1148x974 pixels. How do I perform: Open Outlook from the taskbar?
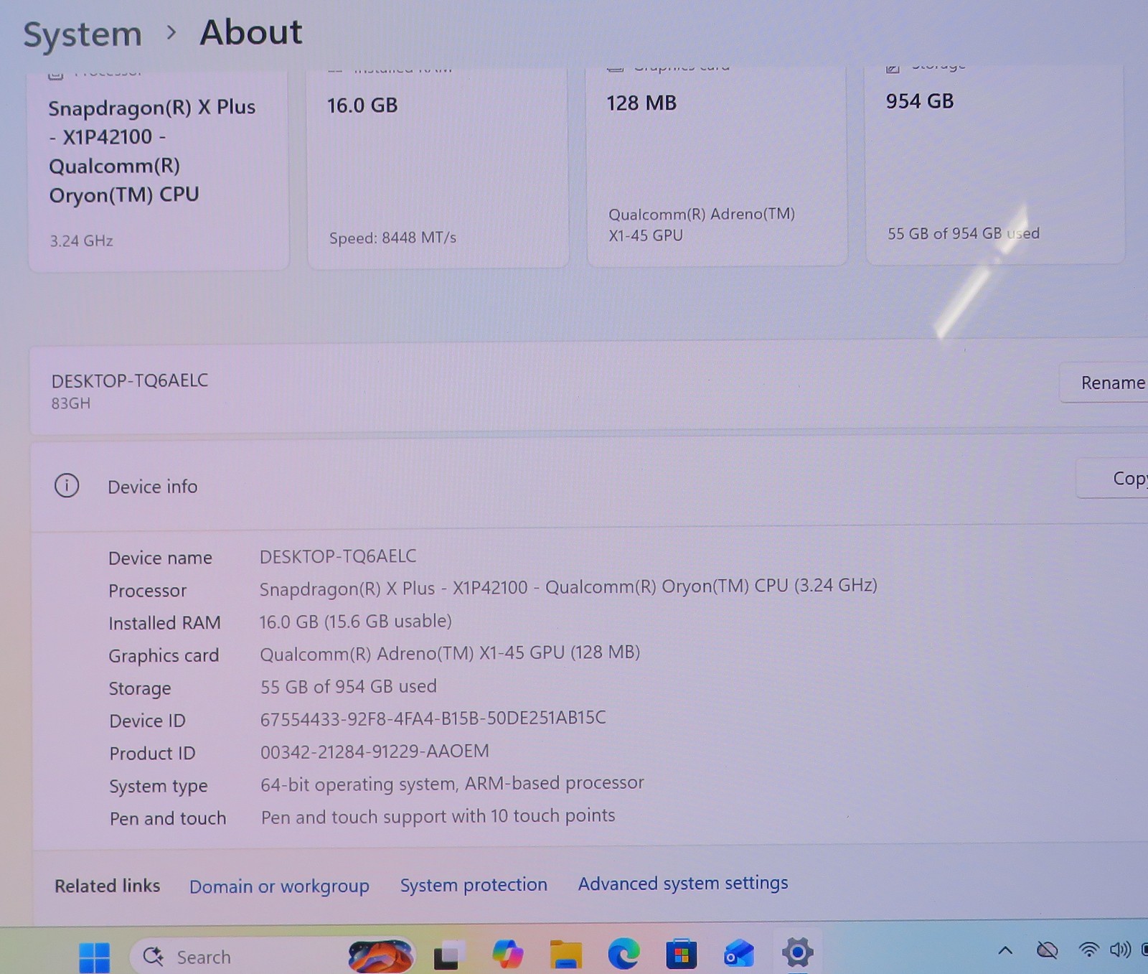pos(739,955)
